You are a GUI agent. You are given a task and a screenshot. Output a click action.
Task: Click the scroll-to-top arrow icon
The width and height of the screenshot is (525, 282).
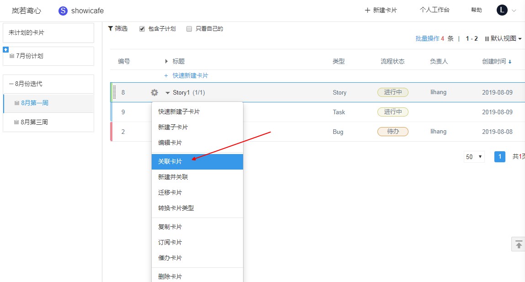[x=518, y=245]
